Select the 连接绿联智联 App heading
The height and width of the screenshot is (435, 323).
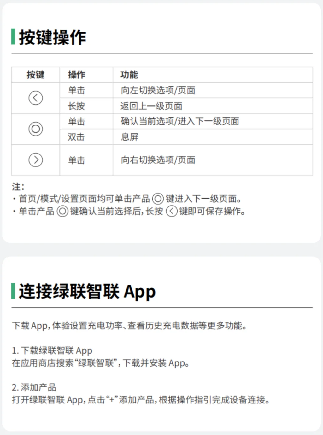pyautogui.click(x=87, y=291)
